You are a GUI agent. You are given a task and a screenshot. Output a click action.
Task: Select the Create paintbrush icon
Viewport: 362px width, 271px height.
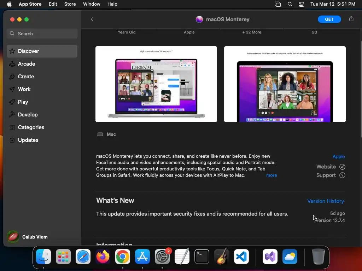12,77
